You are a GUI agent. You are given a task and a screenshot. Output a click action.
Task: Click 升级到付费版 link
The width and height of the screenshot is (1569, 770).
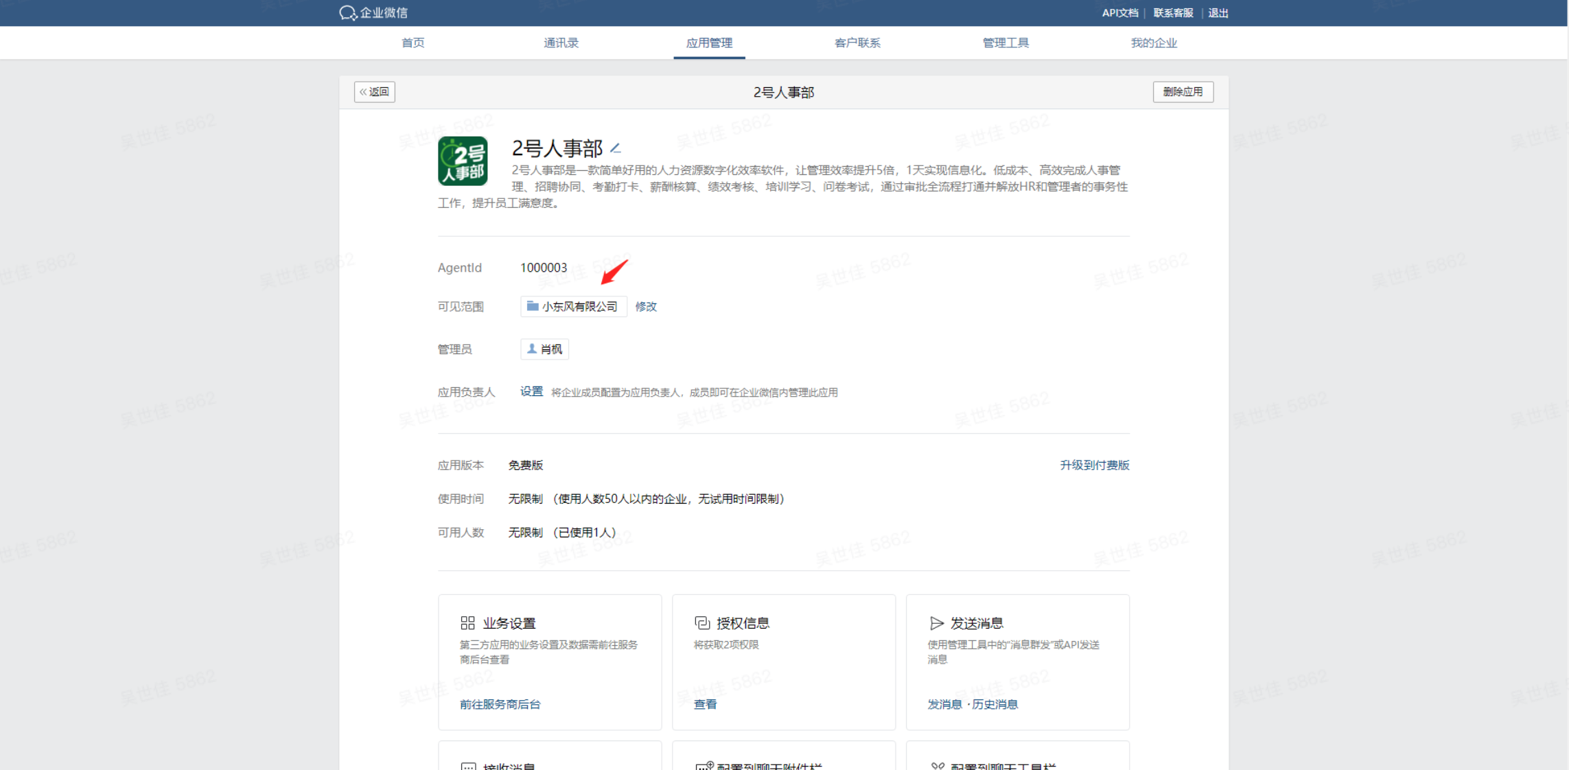click(x=1095, y=465)
